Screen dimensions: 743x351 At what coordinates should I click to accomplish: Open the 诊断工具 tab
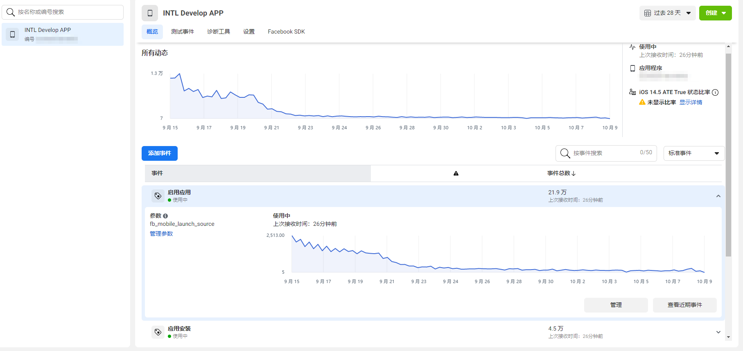point(219,32)
